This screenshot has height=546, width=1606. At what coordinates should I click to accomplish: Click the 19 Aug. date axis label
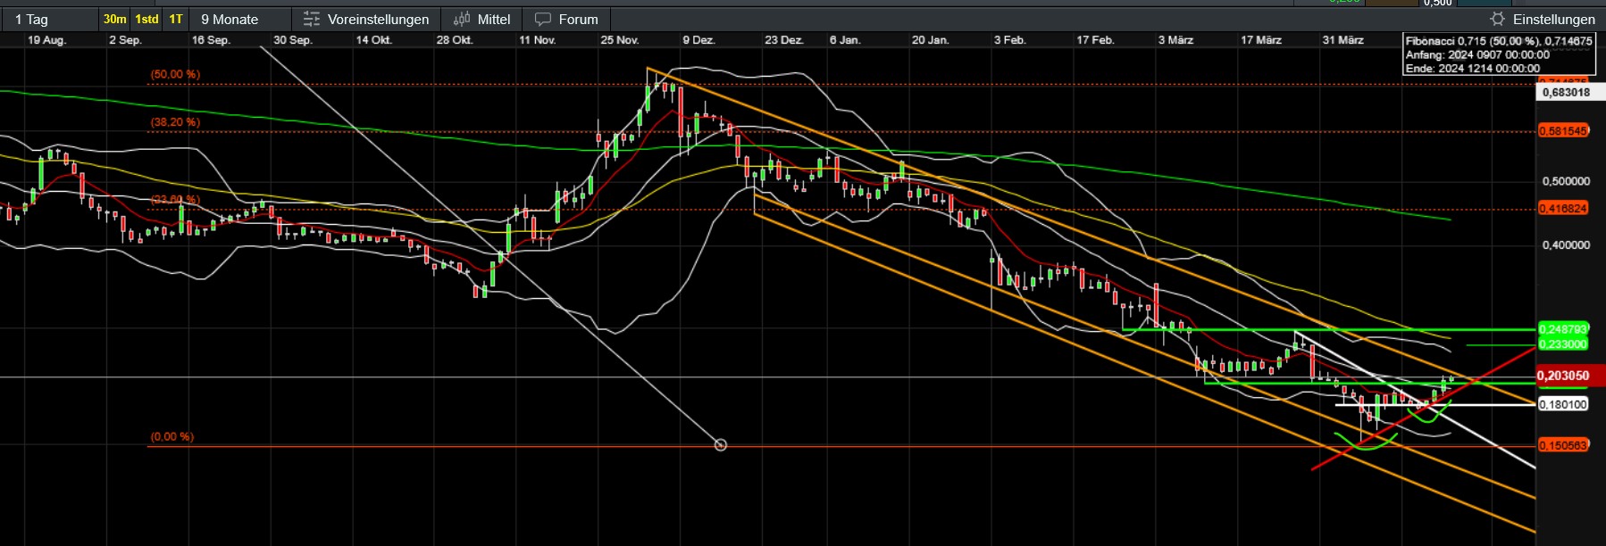(x=46, y=40)
